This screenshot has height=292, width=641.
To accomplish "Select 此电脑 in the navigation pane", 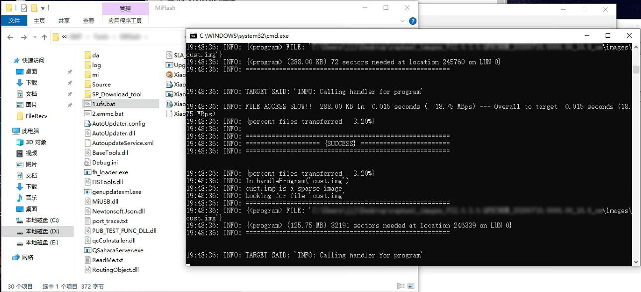I will (x=30, y=131).
